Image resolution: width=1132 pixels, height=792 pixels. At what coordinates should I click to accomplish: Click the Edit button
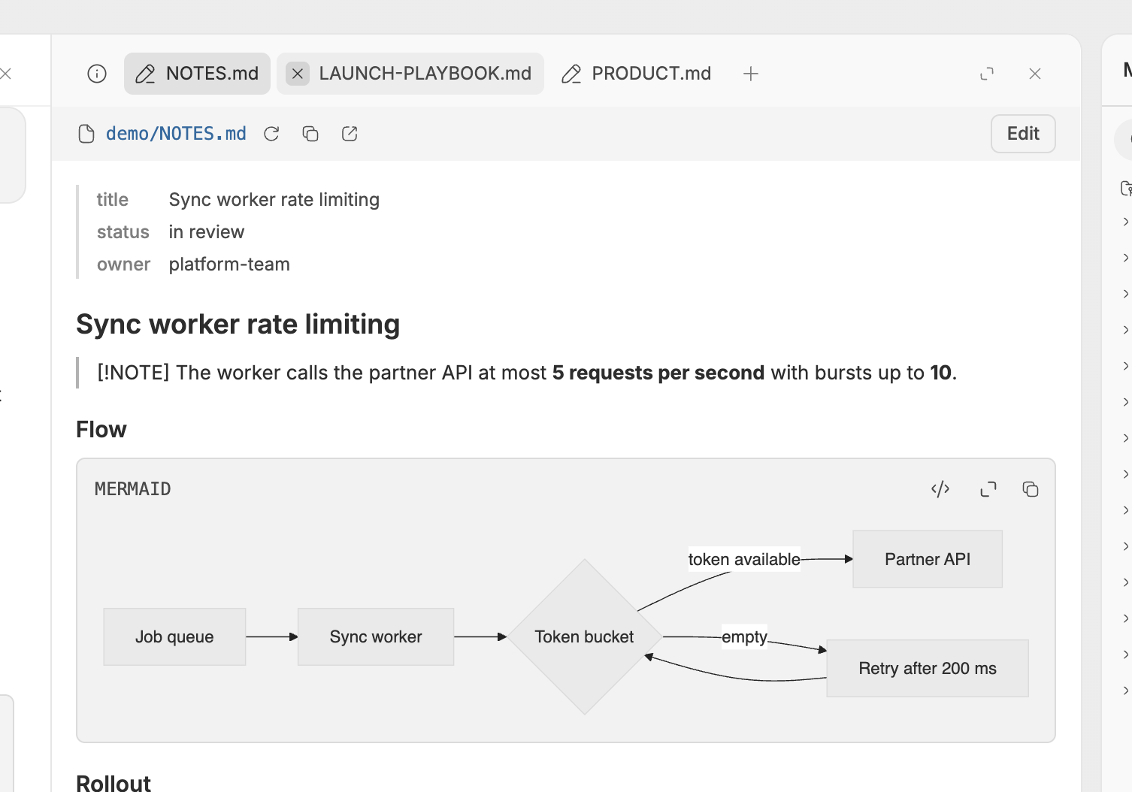coord(1023,134)
